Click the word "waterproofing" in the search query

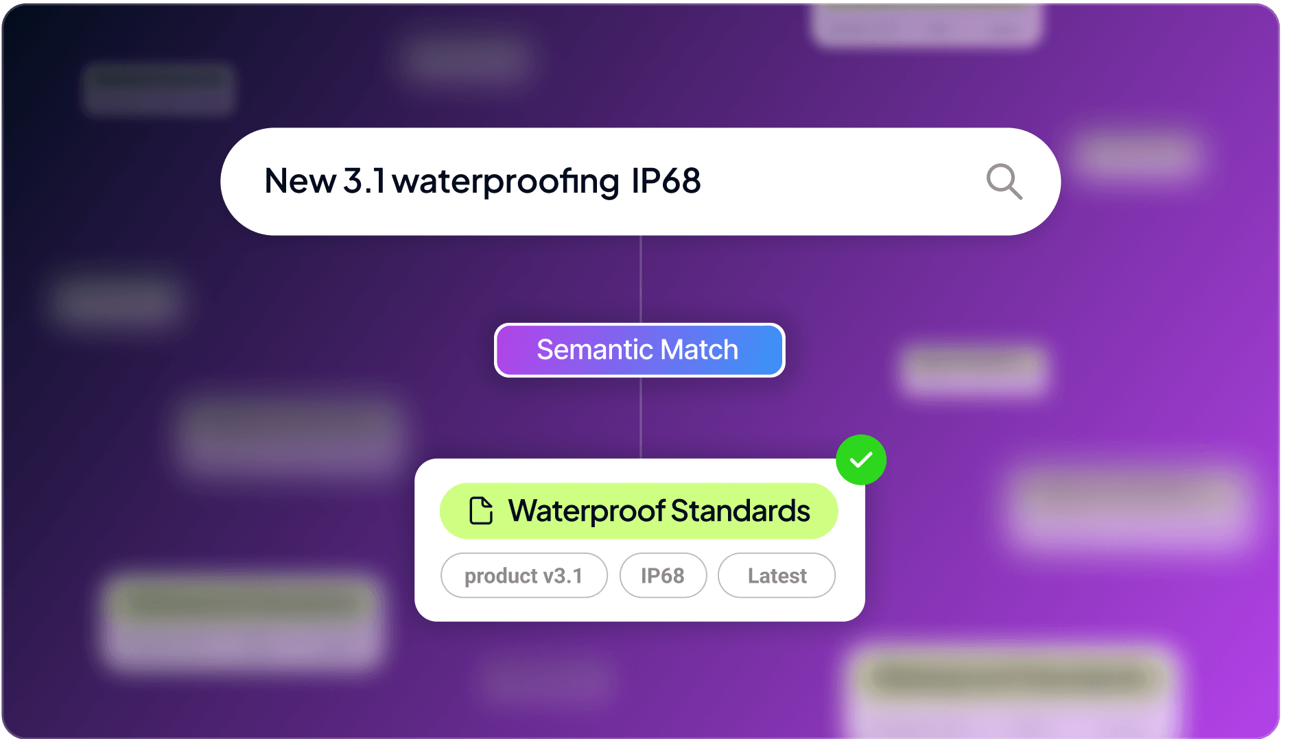tap(506, 182)
